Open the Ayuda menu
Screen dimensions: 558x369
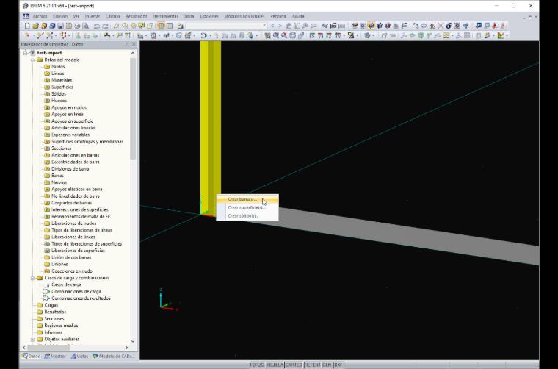(298, 16)
